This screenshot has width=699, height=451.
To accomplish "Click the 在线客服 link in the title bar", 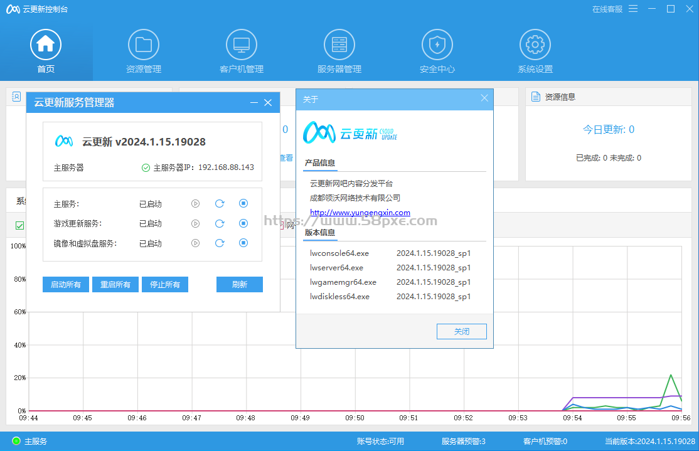I will pos(607,9).
